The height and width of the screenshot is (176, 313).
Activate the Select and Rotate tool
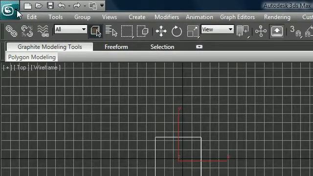(x=177, y=31)
